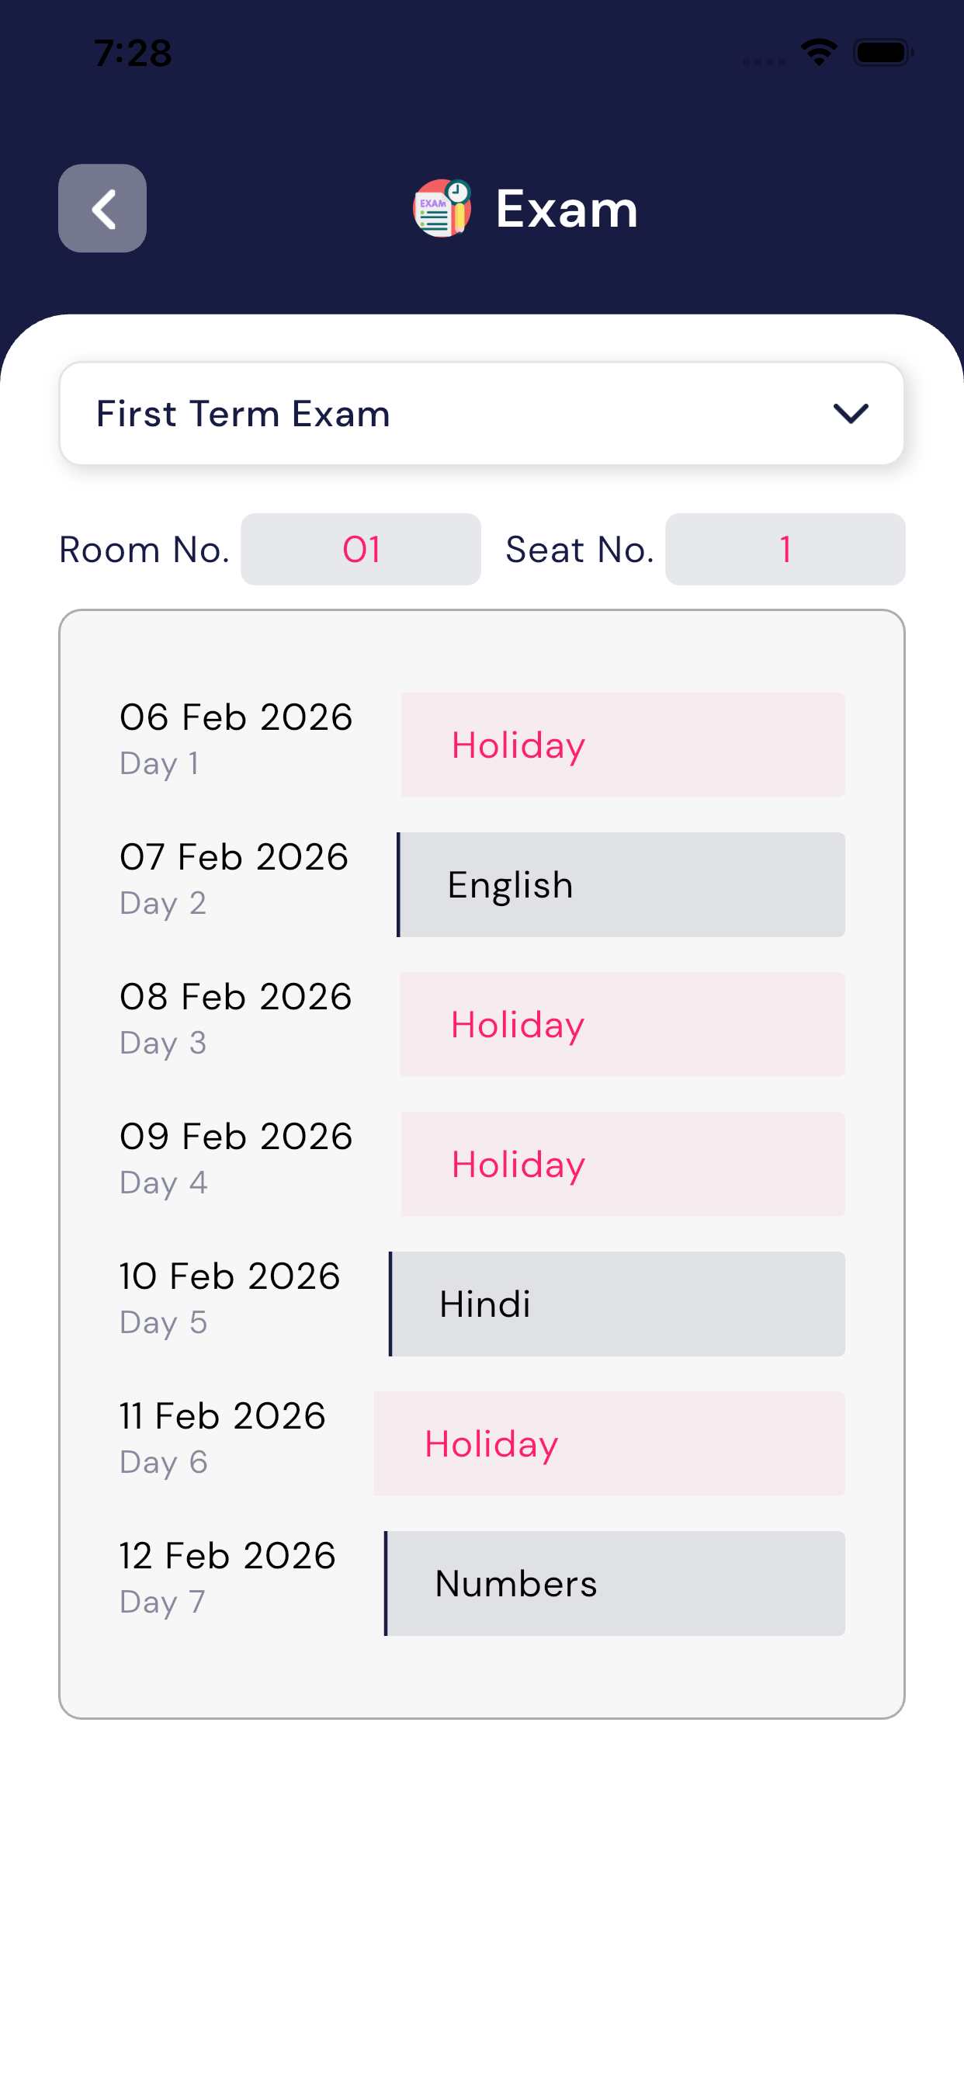Tap the Wi-Fi status icon
Screen dimensions: 964x2087
[818, 53]
